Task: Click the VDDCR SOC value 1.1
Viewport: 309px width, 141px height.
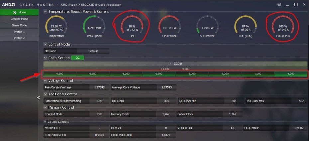Action: coord(233,128)
